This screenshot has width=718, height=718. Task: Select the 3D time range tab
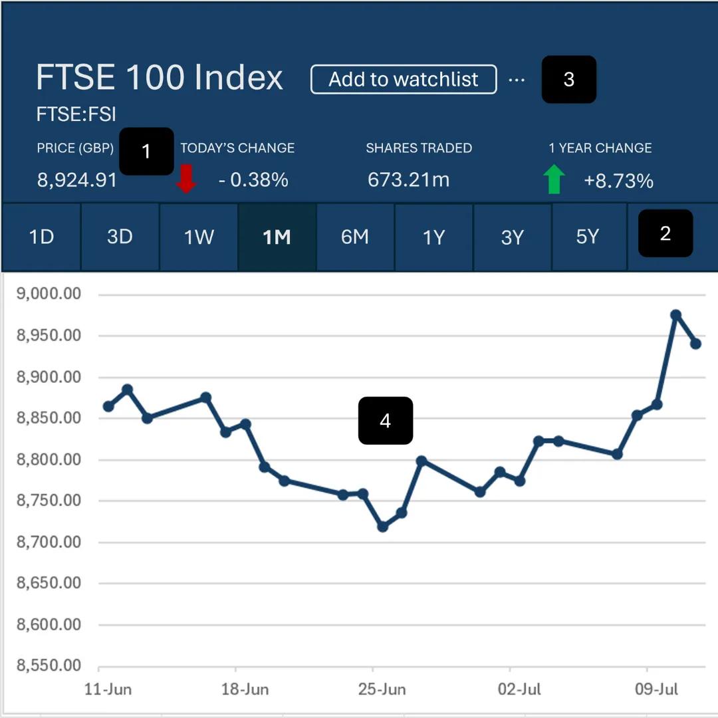pyautogui.click(x=120, y=237)
